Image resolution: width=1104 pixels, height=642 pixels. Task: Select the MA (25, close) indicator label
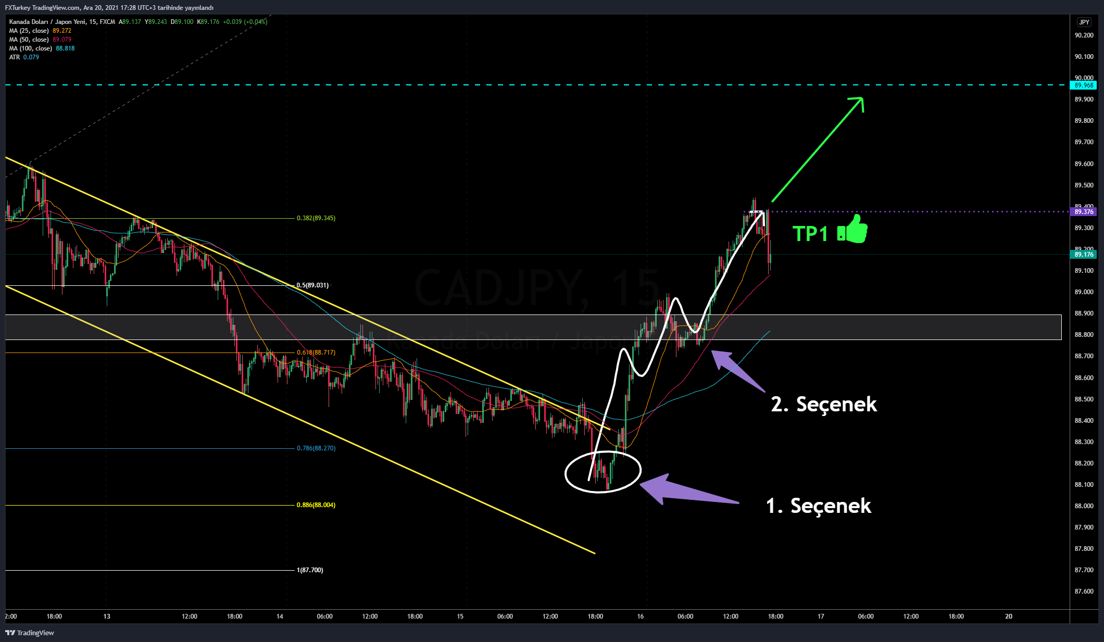(x=29, y=31)
